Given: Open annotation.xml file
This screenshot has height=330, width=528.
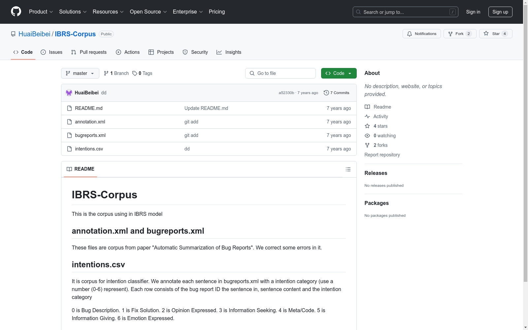Looking at the screenshot, I should (x=90, y=122).
